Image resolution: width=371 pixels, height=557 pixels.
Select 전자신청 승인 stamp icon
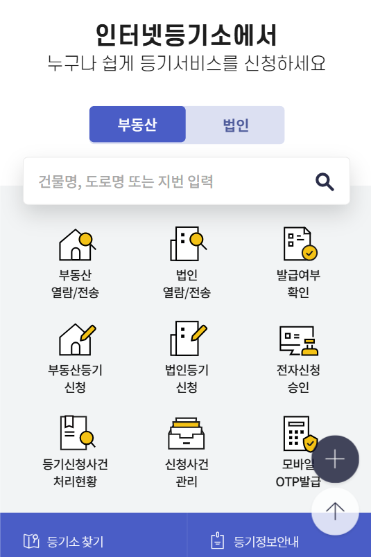pos(298,341)
